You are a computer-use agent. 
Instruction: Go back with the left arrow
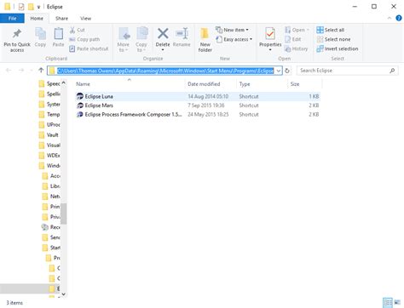click(9, 71)
